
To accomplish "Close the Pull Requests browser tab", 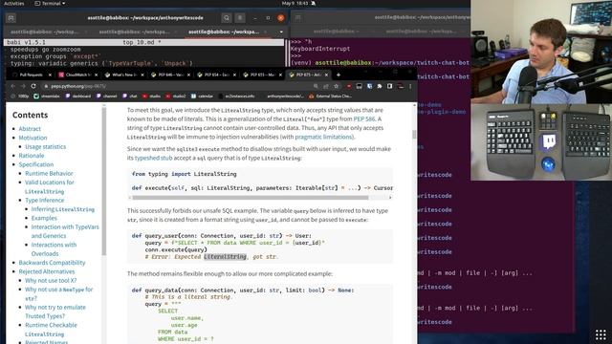I will click(50, 75).
